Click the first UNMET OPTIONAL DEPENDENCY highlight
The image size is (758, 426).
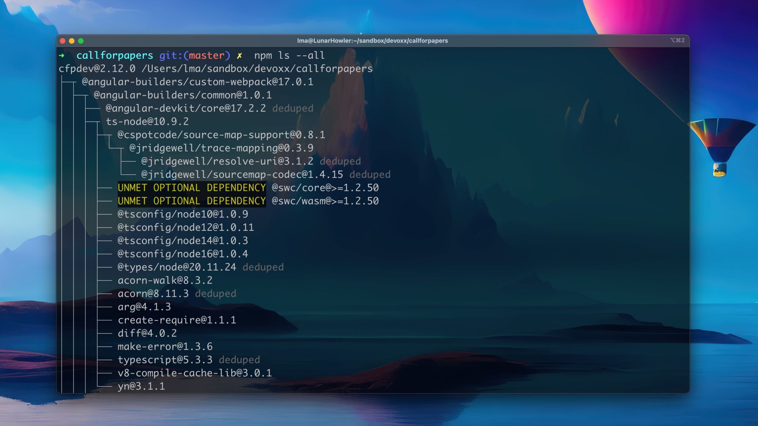point(191,188)
